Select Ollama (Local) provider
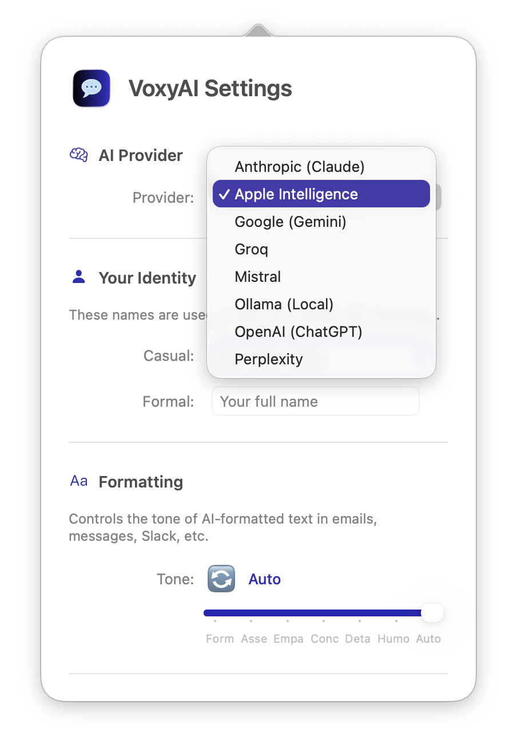 (x=284, y=304)
